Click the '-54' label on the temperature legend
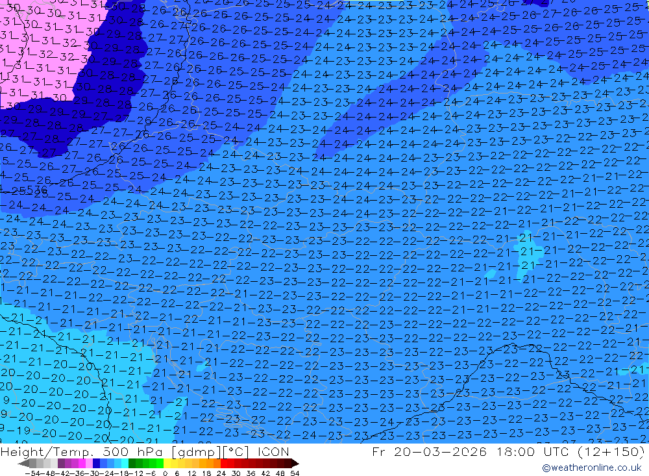The image size is (649, 476). (32, 473)
